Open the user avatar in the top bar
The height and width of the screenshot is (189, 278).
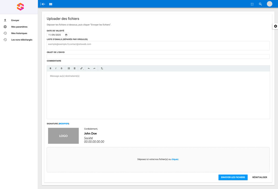(x=269, y=4)
